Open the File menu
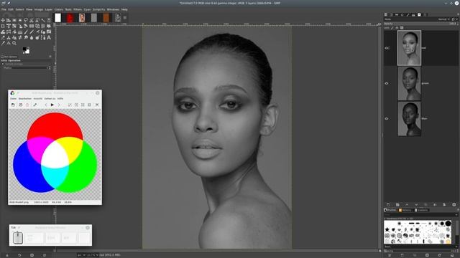The image size is (460, 258). 4,9
